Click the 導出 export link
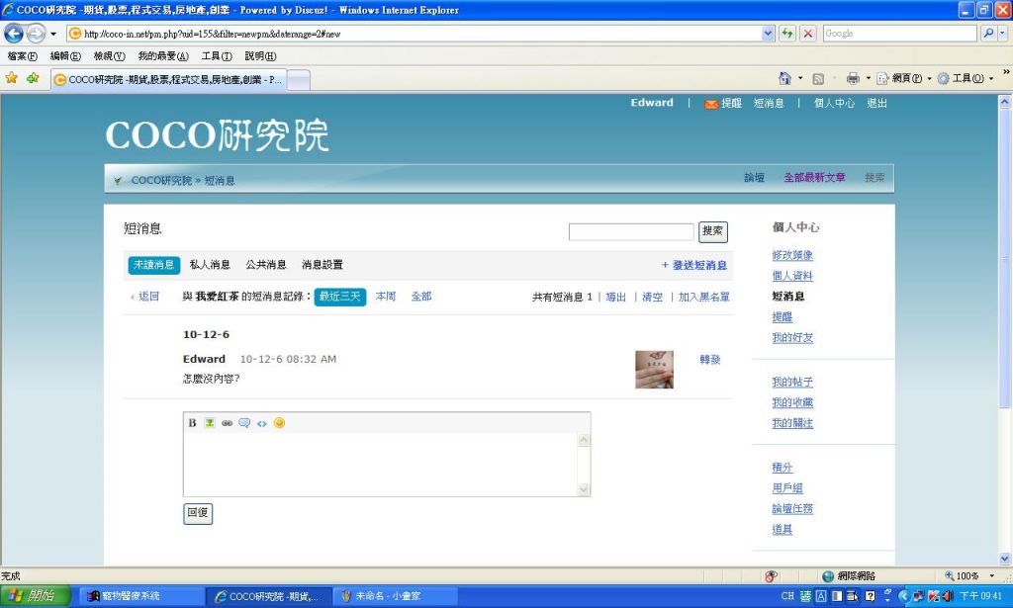Viewport: 1013px width, 608px height. pos(615,297)
